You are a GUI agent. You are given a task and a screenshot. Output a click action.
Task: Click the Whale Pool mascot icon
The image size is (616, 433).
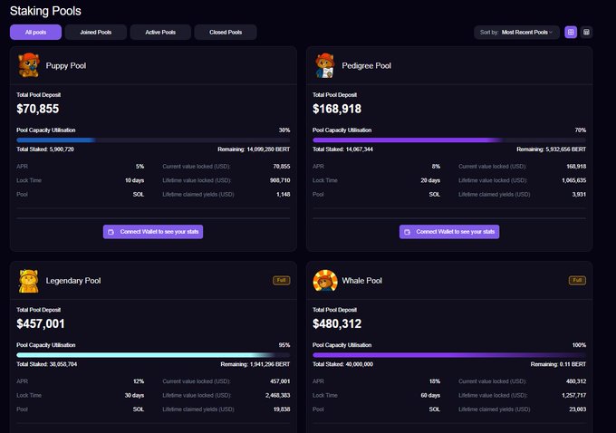[x=325, y=281]
